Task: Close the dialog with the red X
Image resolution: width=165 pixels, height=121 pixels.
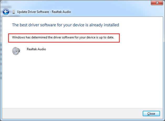Action: (x=157, y=3)
